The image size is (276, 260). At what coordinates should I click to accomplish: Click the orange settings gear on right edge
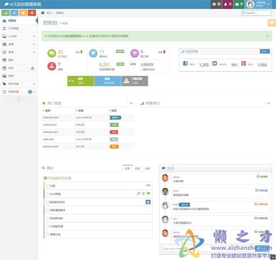[271, 23]
